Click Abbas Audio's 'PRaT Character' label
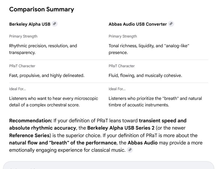 [122, 66]
